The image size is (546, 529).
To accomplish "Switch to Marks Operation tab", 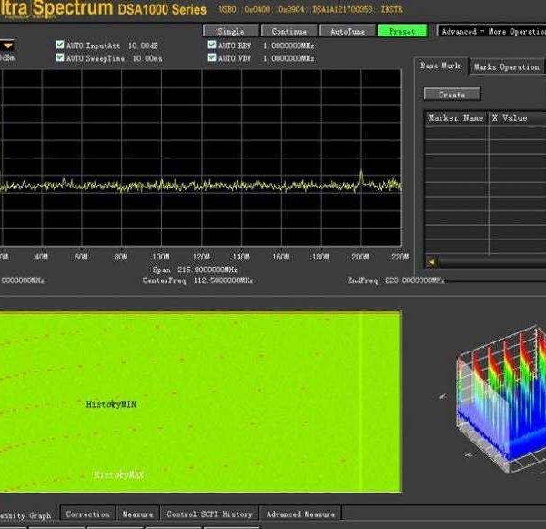I will [506, 66].
